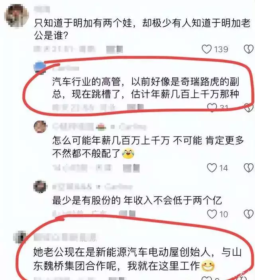Screen dimensions: 255x280
Task: Tap broken heart beside 14 likes
Action: [x=249, y=168]
